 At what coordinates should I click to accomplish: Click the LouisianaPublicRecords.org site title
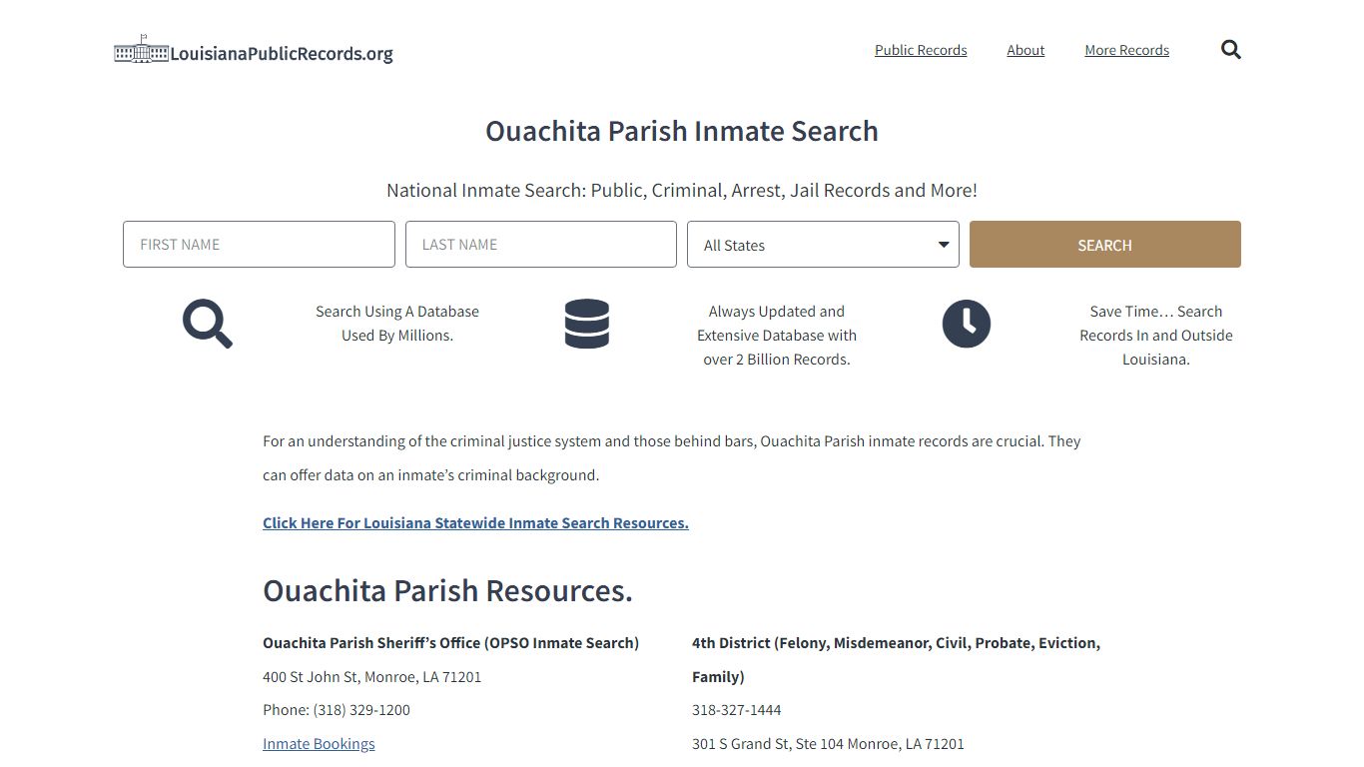point(282,54)
